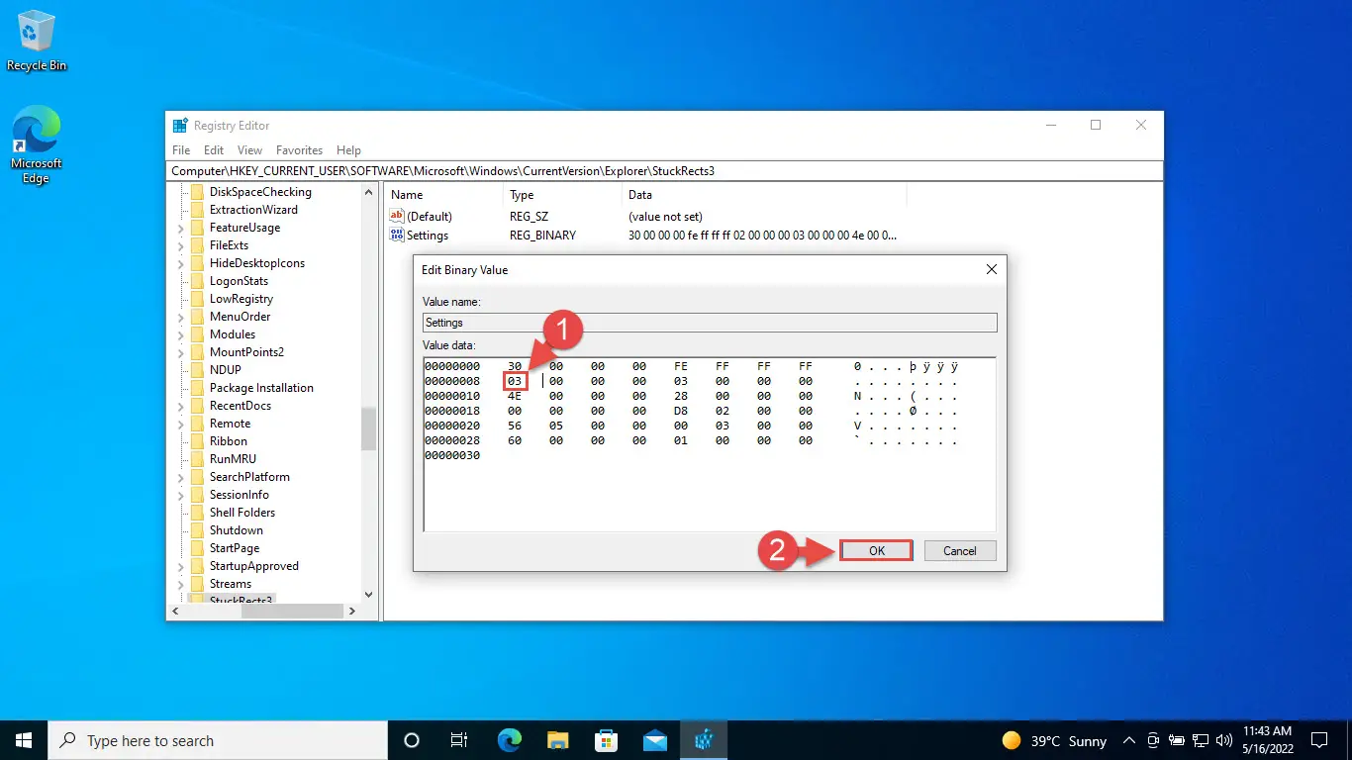
Task: Open the View menu
Action: pyautogui.click(x=249, y=150)
